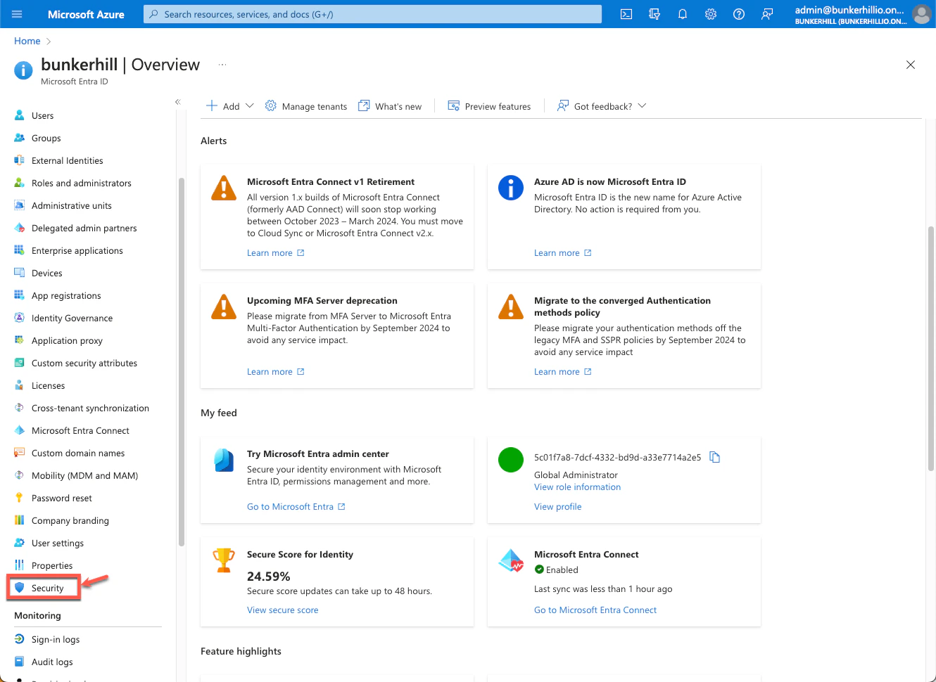Go to Home breadcrumb
The width and height of the screenshot is (936, 682).
pos(27,41)
